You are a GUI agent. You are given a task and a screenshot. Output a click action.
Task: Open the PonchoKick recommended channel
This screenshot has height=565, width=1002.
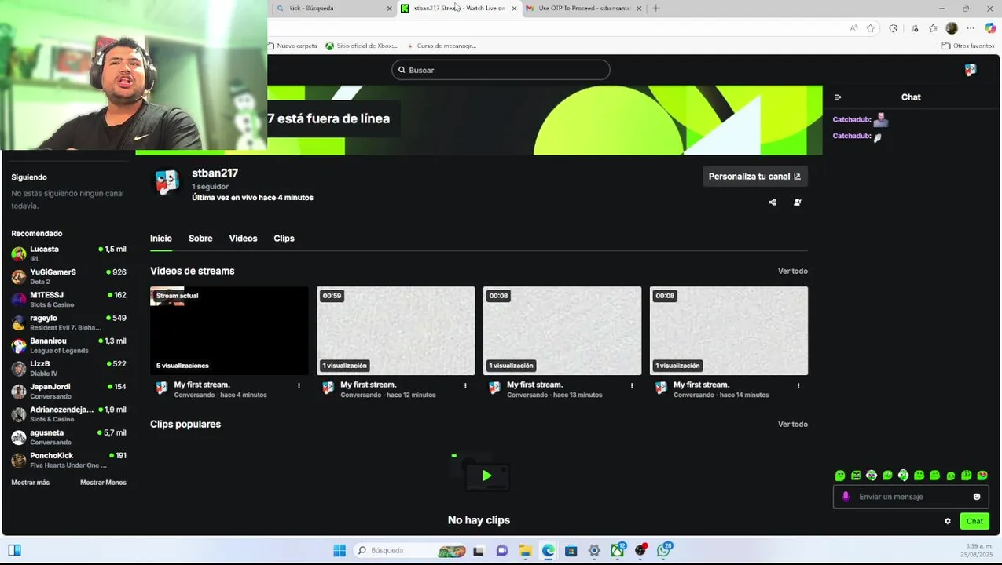tap(68, 460)
